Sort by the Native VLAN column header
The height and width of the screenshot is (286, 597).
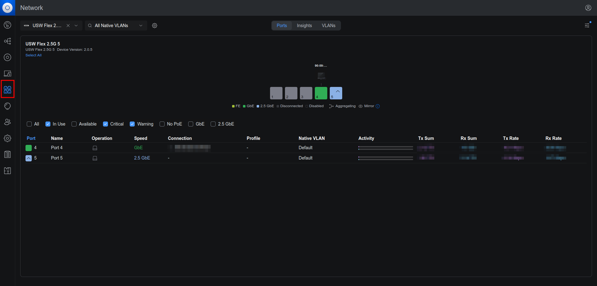(312, 138)
